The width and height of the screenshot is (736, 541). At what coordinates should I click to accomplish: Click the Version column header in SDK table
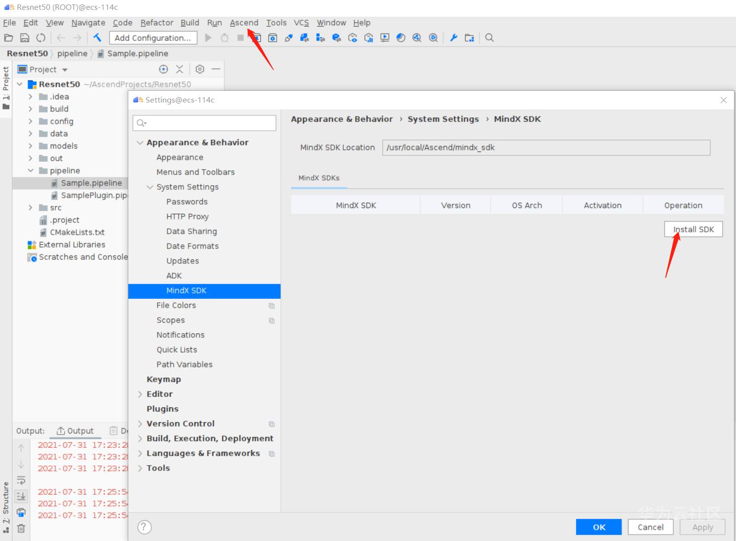456,205
